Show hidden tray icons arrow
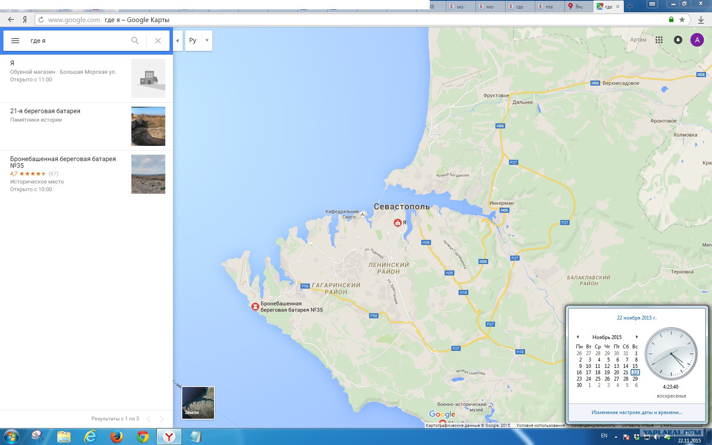The height and width of the screenshot is (445, 712). coord(616,437)
